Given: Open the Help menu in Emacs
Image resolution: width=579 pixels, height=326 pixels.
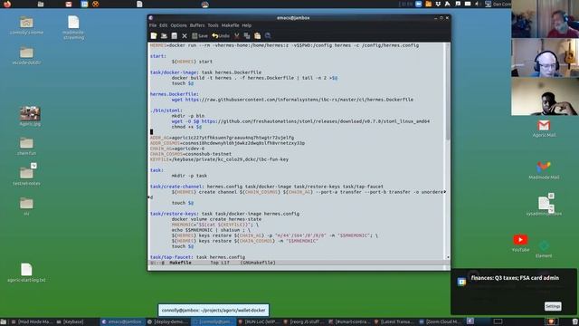Looking at the screenshot, I should pos(247,25).
